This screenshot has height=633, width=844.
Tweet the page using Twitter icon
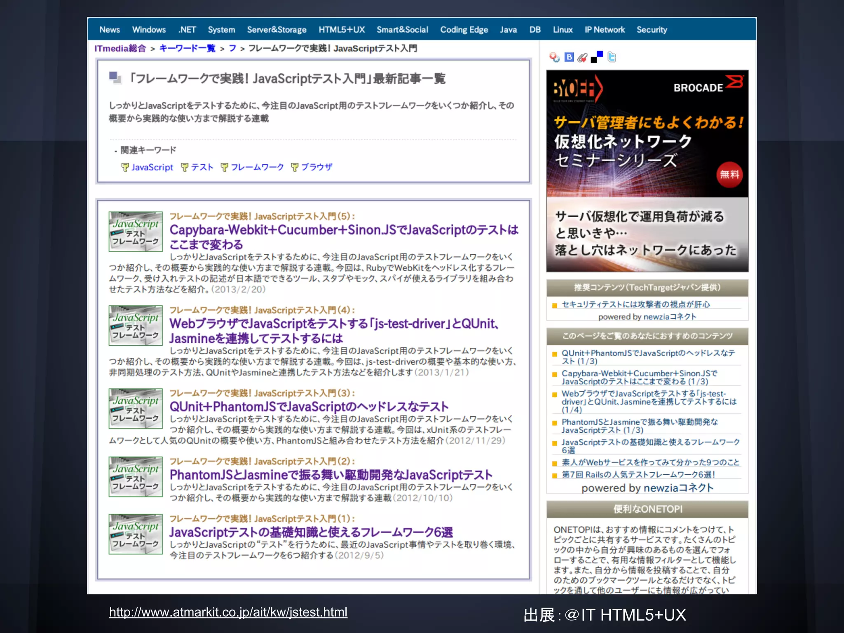point(612,57)
